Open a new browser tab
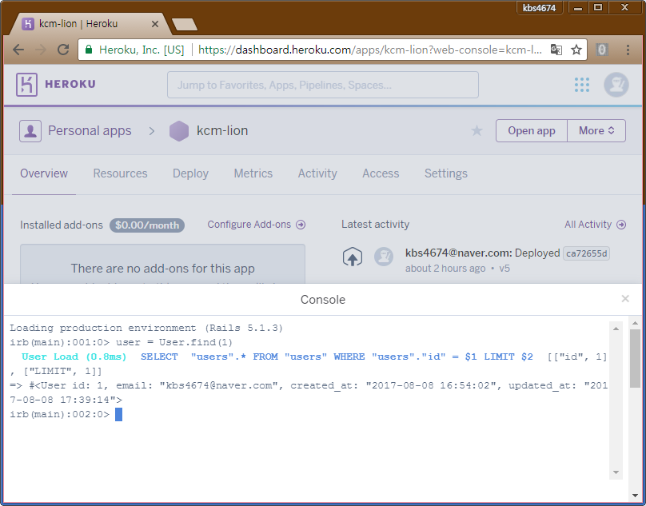Image resolution: width=646 pixels, height=506 pixels. coord(184,25)
